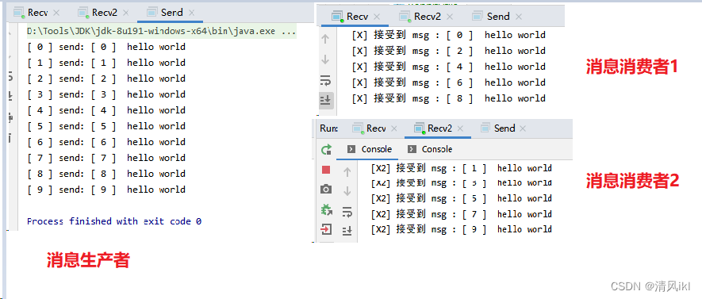Close the Send tab in the Run: tool window
The height and width of the screenshot is (299, 702).
(523, 129)
